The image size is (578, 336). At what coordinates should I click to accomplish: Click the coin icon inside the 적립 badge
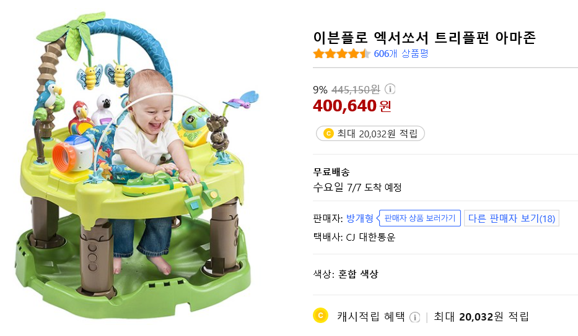click(328, 133)
